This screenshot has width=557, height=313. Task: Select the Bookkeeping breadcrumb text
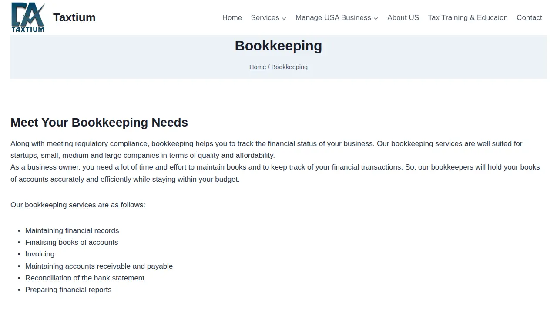click(x=289, y=67)
